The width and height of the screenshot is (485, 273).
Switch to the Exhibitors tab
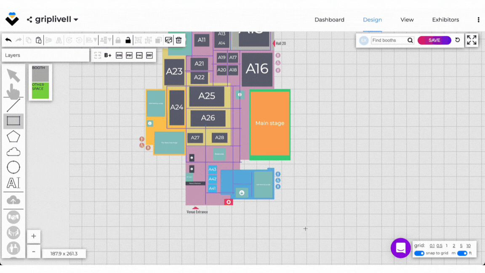pos(445,20)
